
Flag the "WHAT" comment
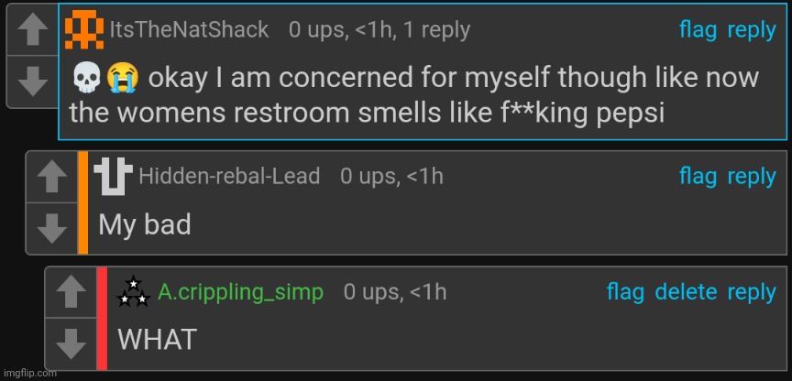click(625, 293)
